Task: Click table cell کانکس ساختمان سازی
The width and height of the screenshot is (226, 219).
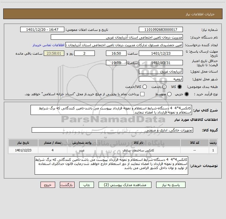Action: point(138,150)
